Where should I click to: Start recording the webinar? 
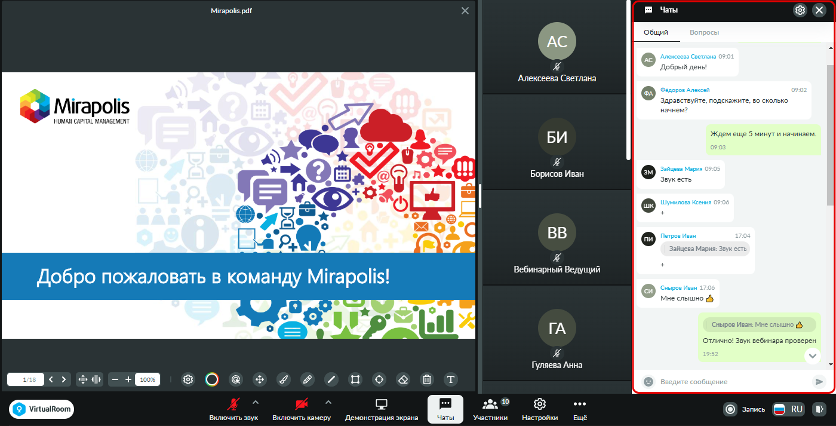click(x=745, y=409)
